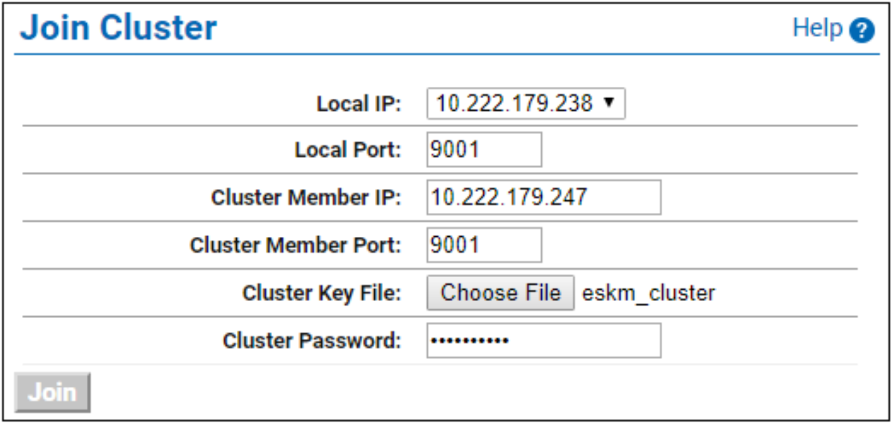Click the "Cluster Member Port:" label
Screen dimensions: 892x425
click(296, 246)
